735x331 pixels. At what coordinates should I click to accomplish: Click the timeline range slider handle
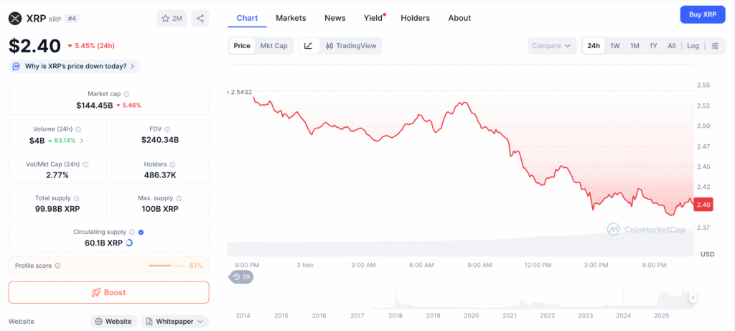coord(693,297)
